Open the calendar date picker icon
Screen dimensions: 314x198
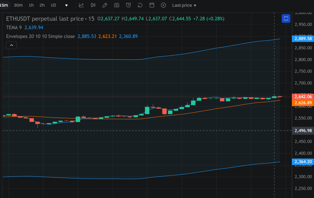tap(152, 5)
